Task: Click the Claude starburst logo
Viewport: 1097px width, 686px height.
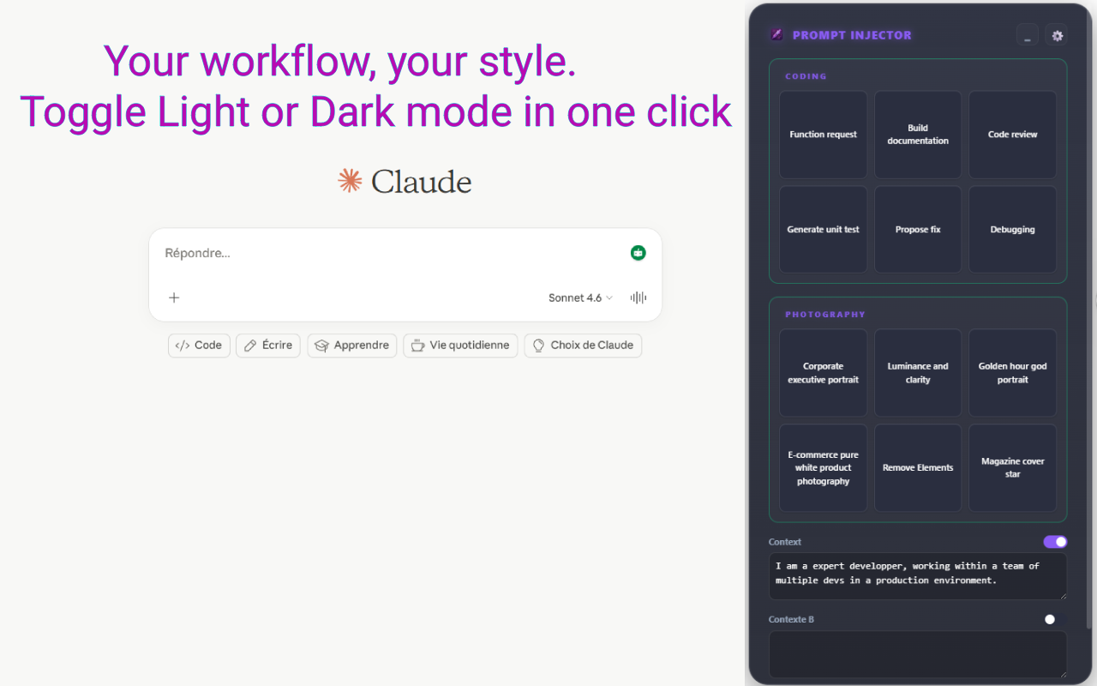Action: (350, 181)
